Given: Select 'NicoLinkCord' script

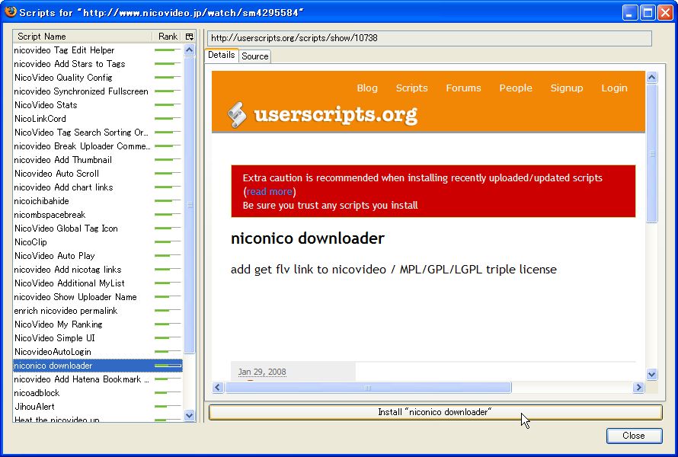Looking at the screenshot, I should point(98,119).
